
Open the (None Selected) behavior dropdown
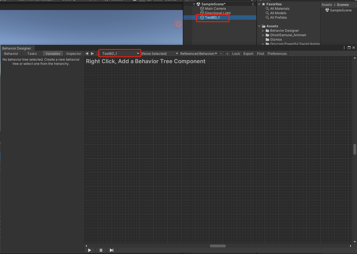coord(160,53)
